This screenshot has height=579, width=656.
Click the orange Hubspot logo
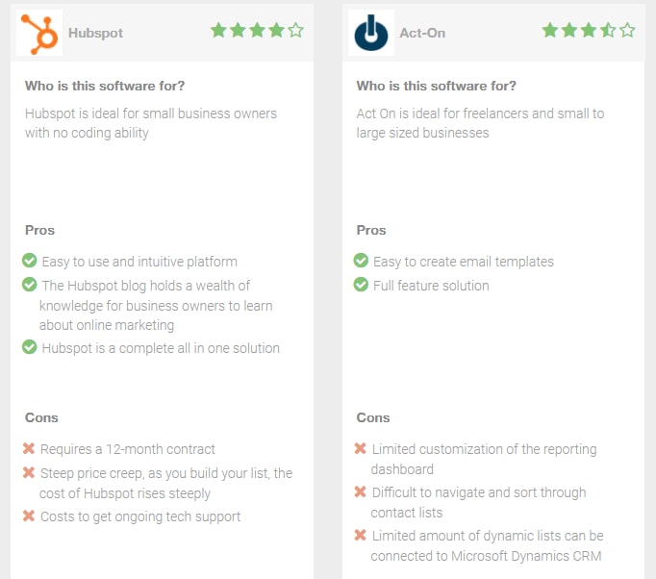pos(39,34)
